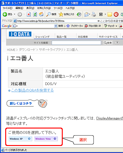Click the Print icon in toolbar

click(94, 14)
